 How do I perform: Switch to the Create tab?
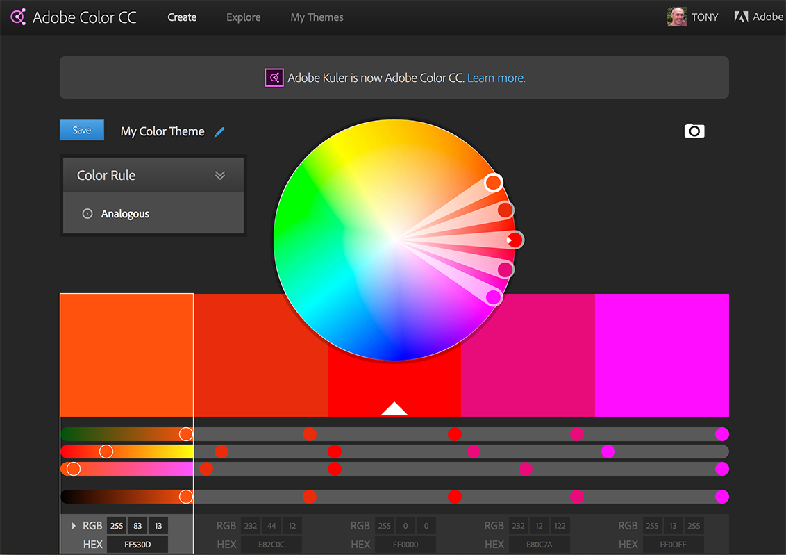click(182, 17)
